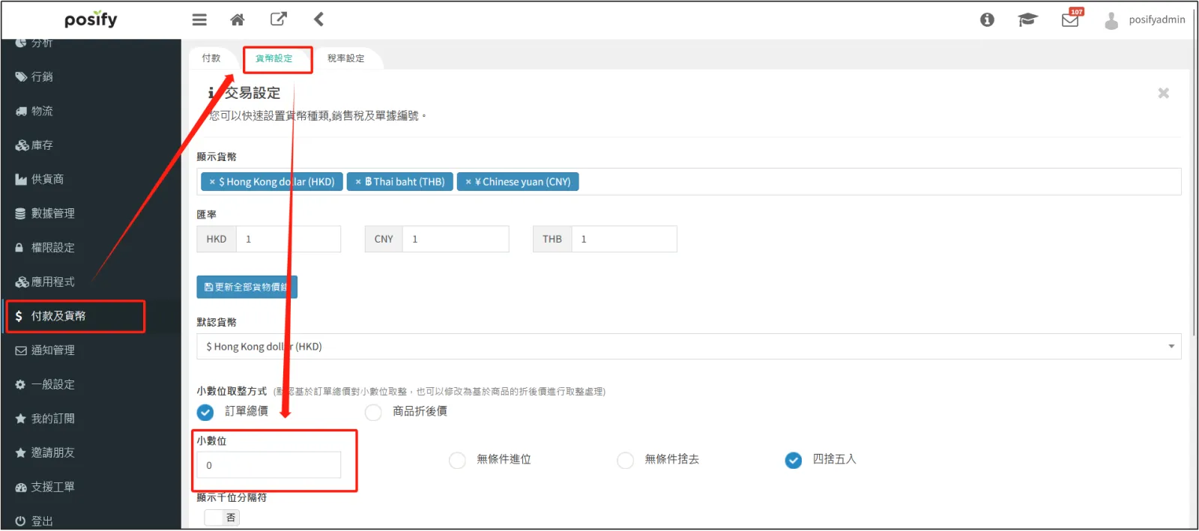Click the posify logo

tap(91, 19)
